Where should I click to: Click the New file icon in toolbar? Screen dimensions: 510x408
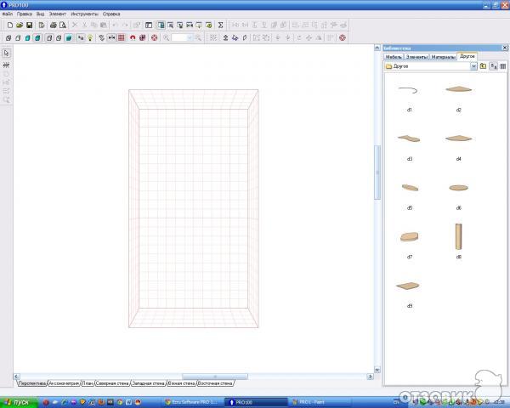pos(8,25)
